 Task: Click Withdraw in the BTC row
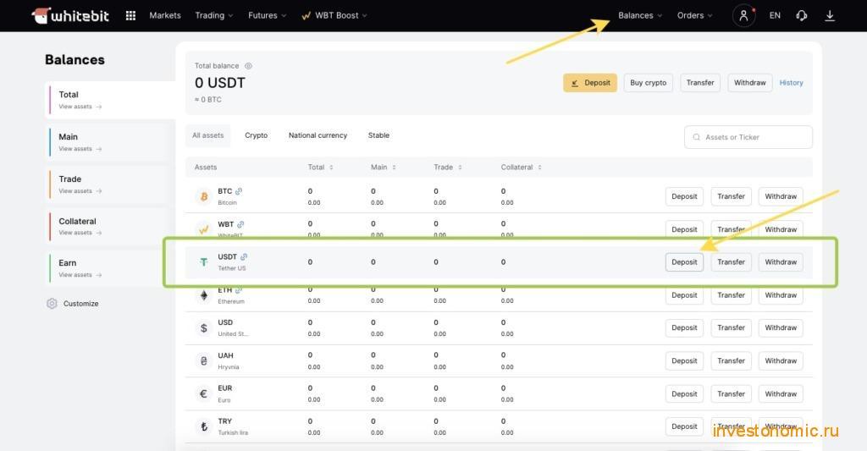pyautogui.click(x=781, y=196)
